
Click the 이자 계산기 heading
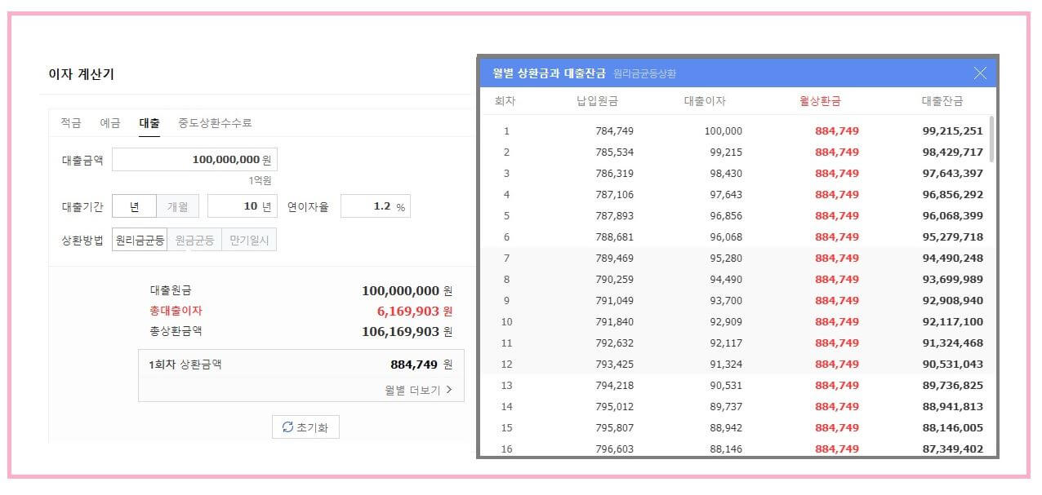[x=81, y=74]
